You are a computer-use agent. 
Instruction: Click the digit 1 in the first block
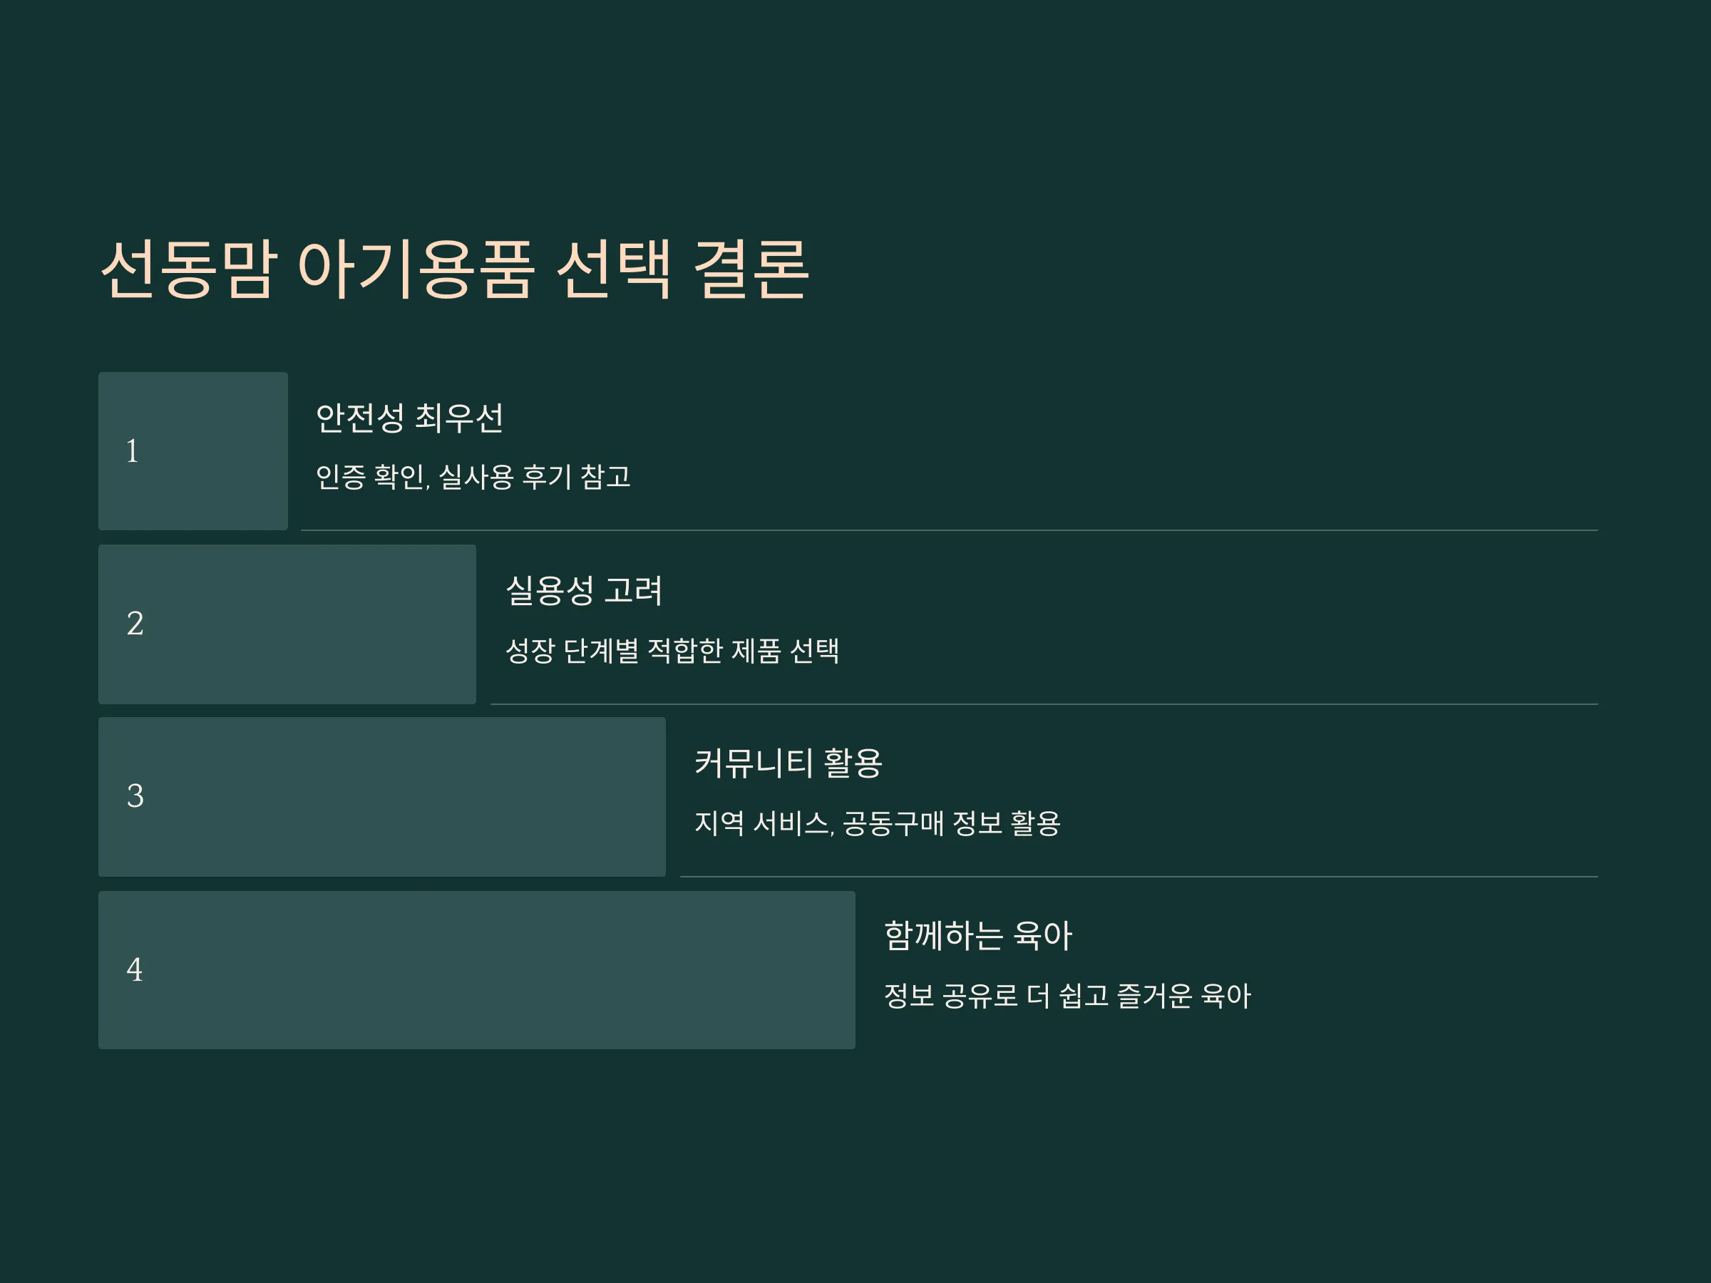133,451
